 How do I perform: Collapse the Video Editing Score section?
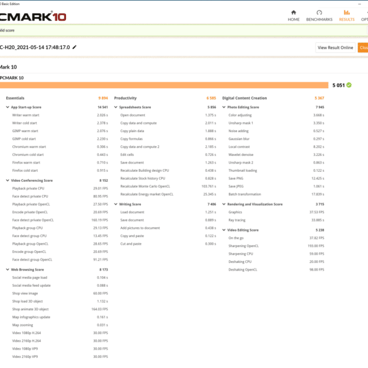point(224,230)
